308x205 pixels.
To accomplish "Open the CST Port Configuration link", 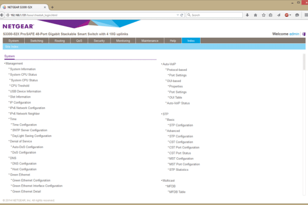I will (184, 148).
